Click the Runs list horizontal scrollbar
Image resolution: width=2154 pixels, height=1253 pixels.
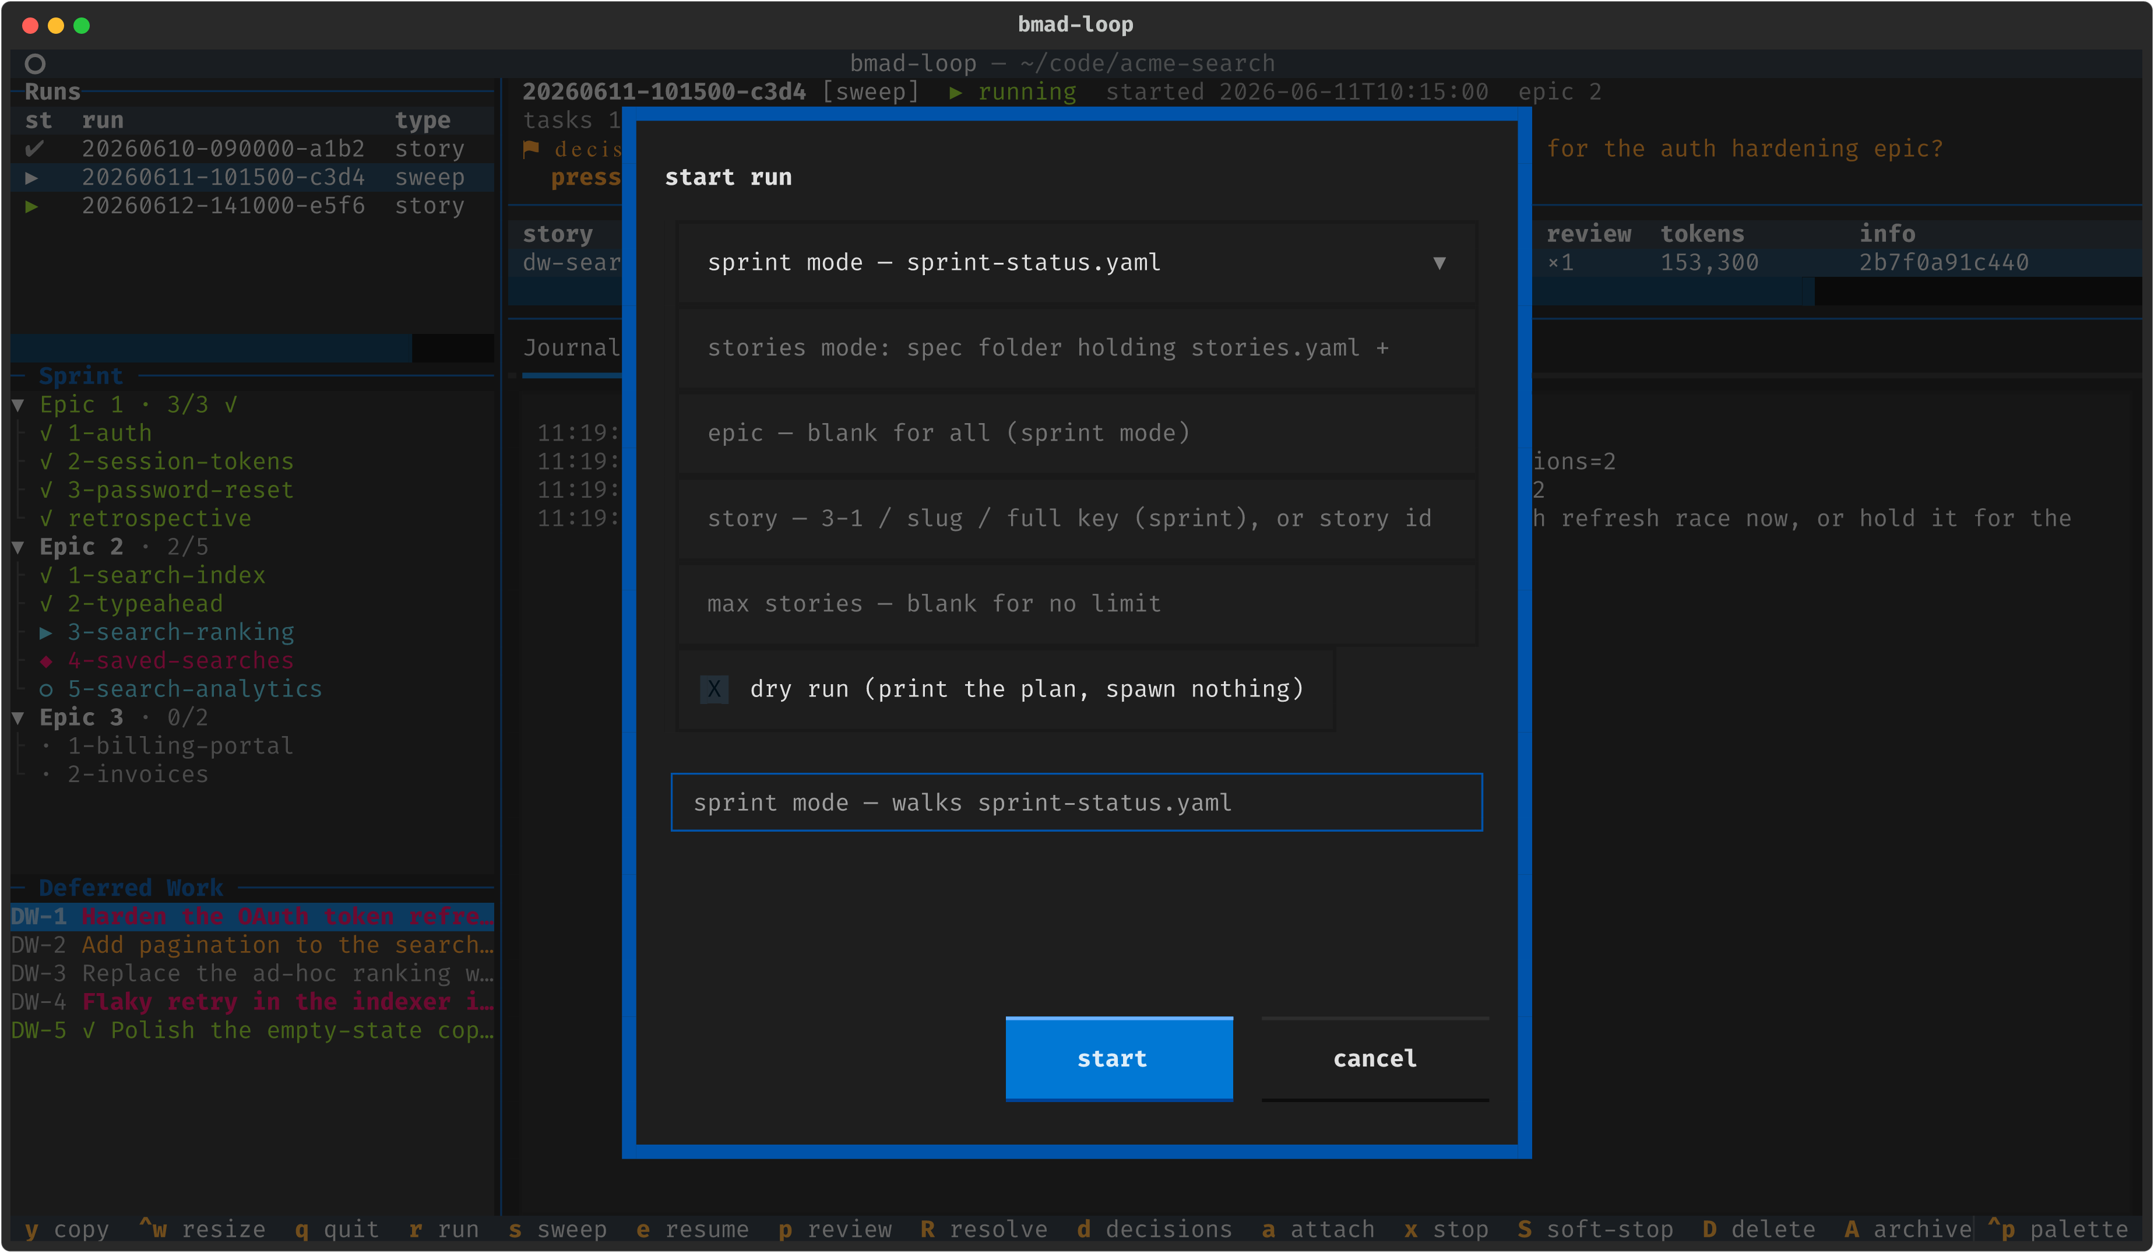click(x=252, y=348)
